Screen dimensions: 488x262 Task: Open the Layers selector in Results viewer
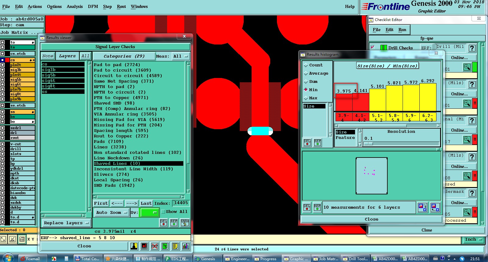tap(67, 56)
